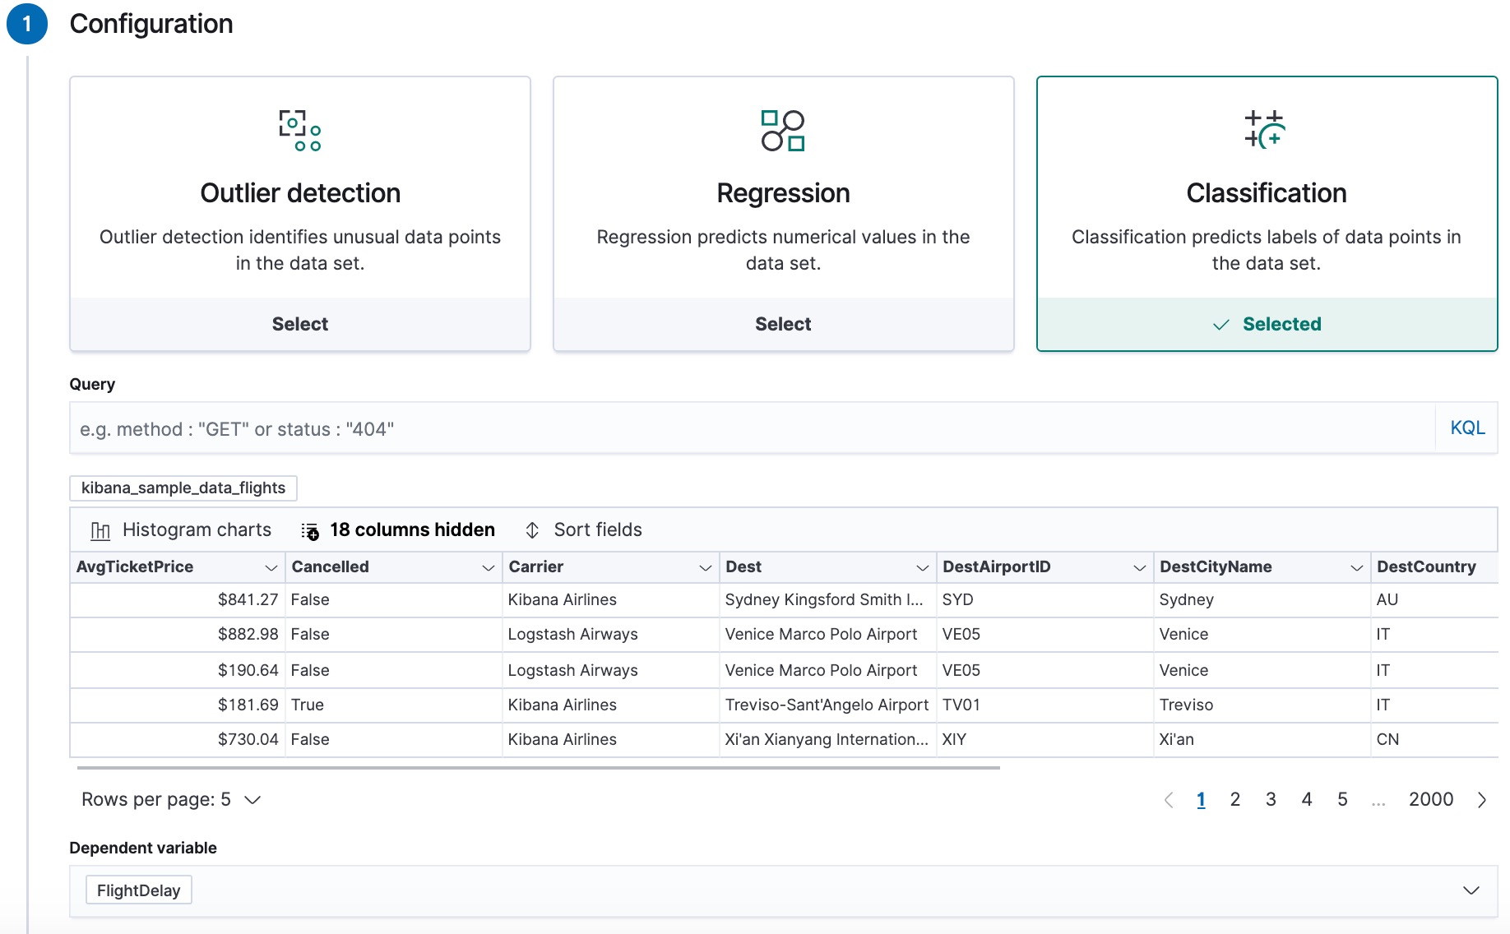This screenshot has height=934, width=1510.
Task: Click the Sort fields icon
Action: 533,530
